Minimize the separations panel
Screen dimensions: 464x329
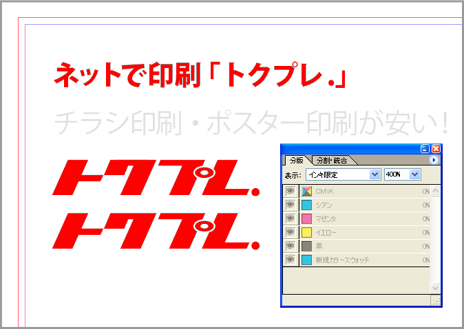coord(425,148)
